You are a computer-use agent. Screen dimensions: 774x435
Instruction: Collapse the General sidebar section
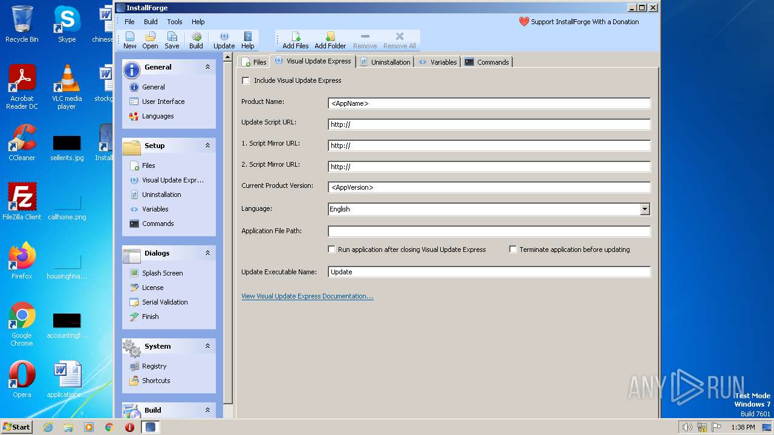(x=207, y=67)
